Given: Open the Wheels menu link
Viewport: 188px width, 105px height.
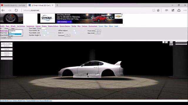Looking at the screenshot, I should (13, 26).
